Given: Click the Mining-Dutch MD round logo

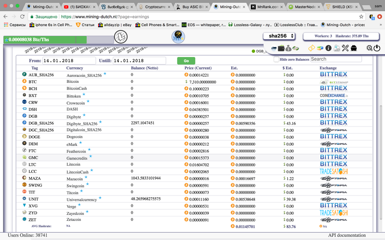Looking at the screenshot, I should pyautogui.click(x=178, y=37).
